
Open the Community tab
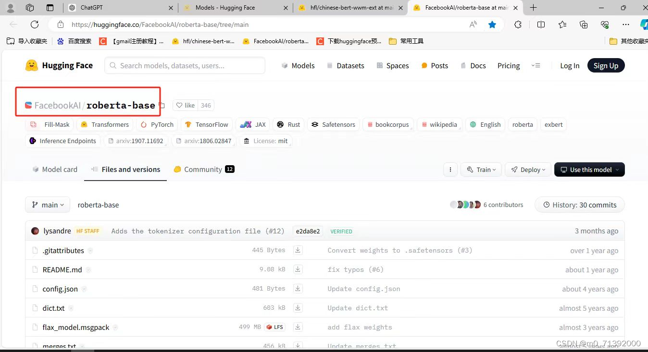[203, 169]
